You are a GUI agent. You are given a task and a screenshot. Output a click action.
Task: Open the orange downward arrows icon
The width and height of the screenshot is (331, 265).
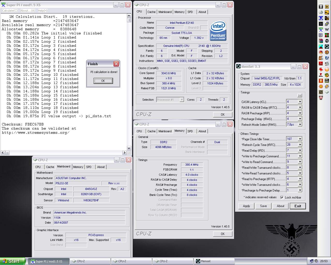coord(321,80)
